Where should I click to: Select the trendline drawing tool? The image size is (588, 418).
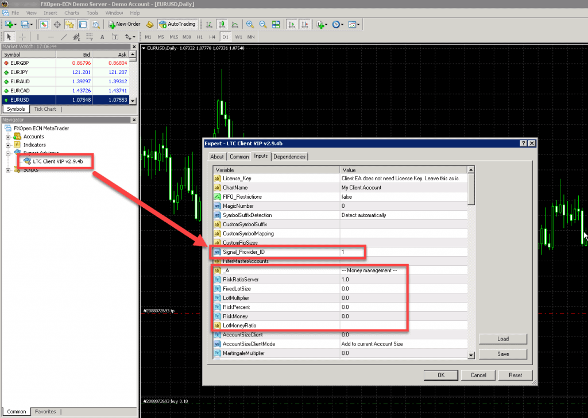64,37
